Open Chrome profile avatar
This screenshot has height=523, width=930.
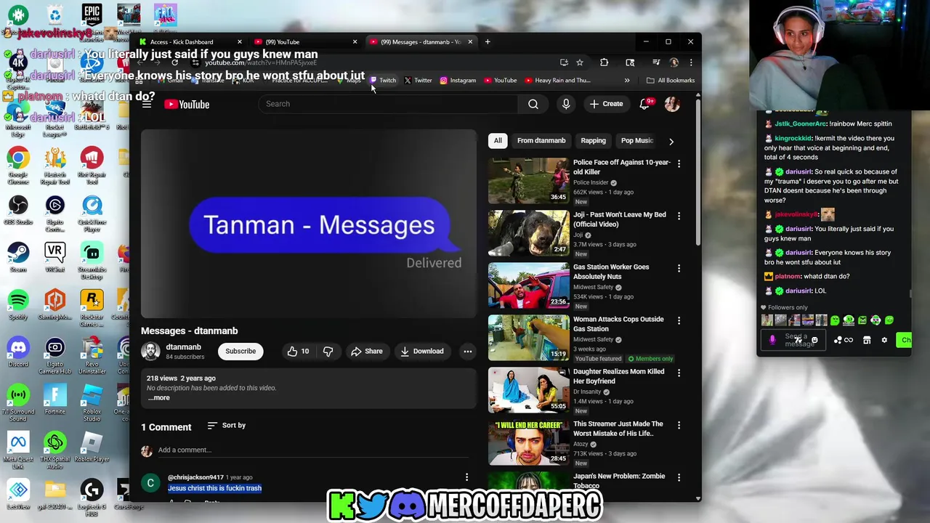pos(674,62)
